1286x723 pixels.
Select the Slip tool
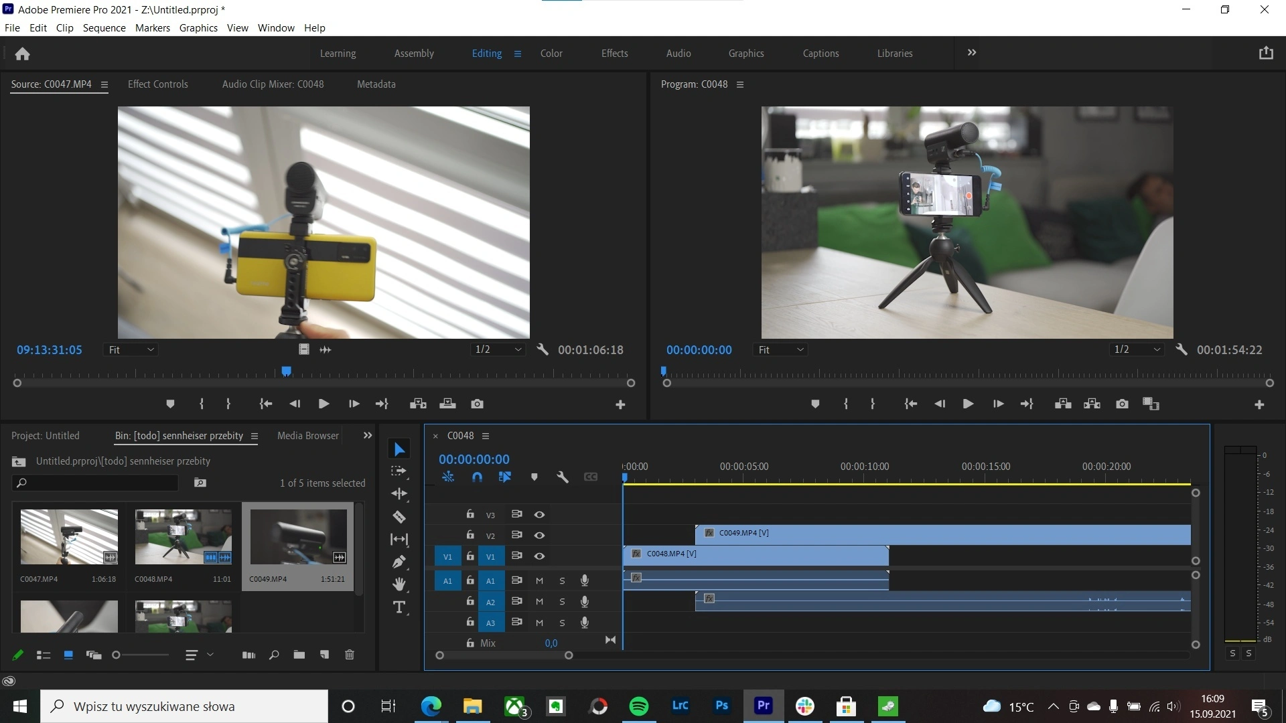399,540
